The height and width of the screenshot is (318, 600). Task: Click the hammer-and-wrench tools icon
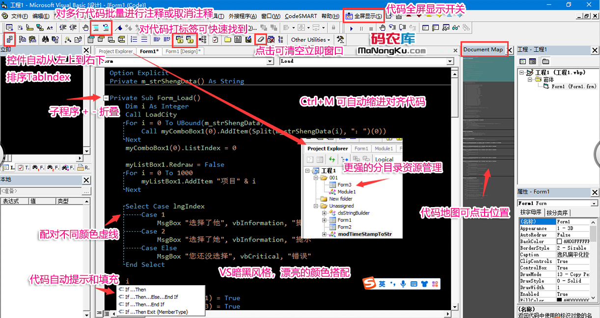[339, 39]
